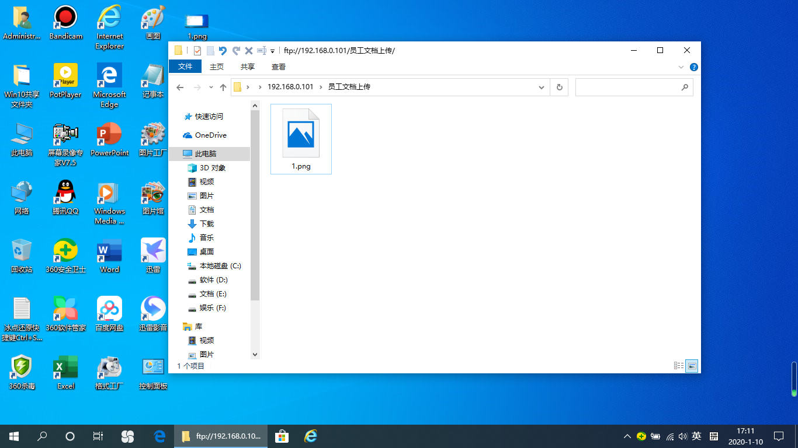The image size is (798, 448).
Task: Click the Redo arrow in quick access toolbar
Action: pyautogui.click(x=236, y=51)
